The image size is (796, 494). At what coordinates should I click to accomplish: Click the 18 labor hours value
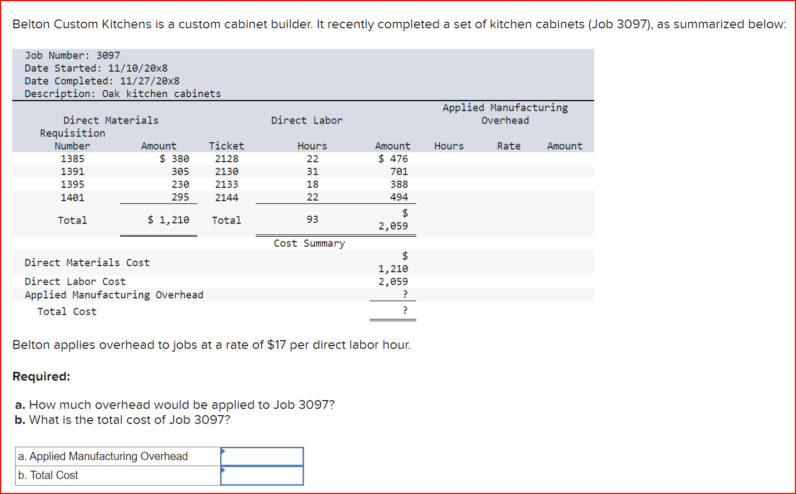[312, 184]
